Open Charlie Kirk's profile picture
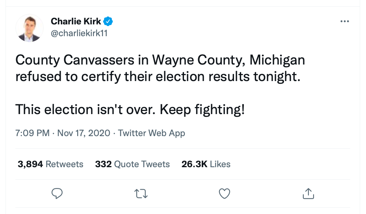 coord(30,28)
